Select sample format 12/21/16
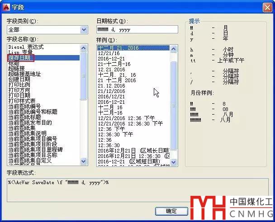The height and width of the screenshot is (222, 275). 109,53
